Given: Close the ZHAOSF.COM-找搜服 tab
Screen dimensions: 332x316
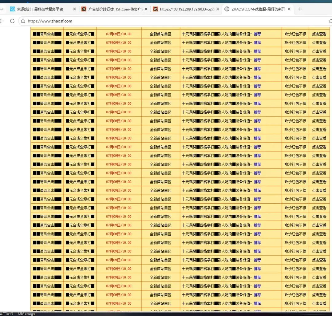Looking at the screenshot, I should [x=289, y=9].
